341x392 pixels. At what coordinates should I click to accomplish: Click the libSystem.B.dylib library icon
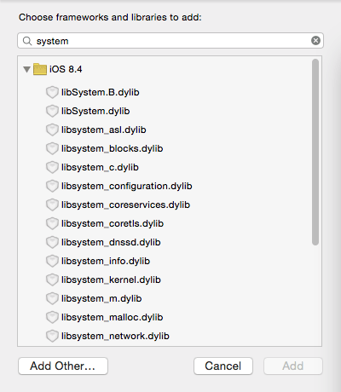pos(52,93)
